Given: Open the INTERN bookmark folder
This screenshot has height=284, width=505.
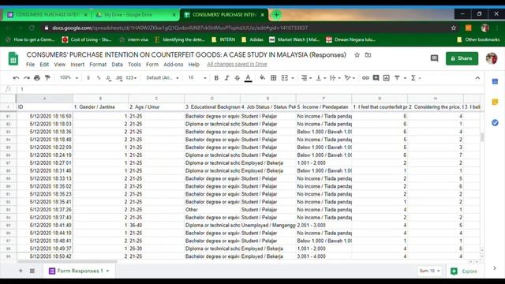Looking at the screenshot, I should click(x=223, y=39).
